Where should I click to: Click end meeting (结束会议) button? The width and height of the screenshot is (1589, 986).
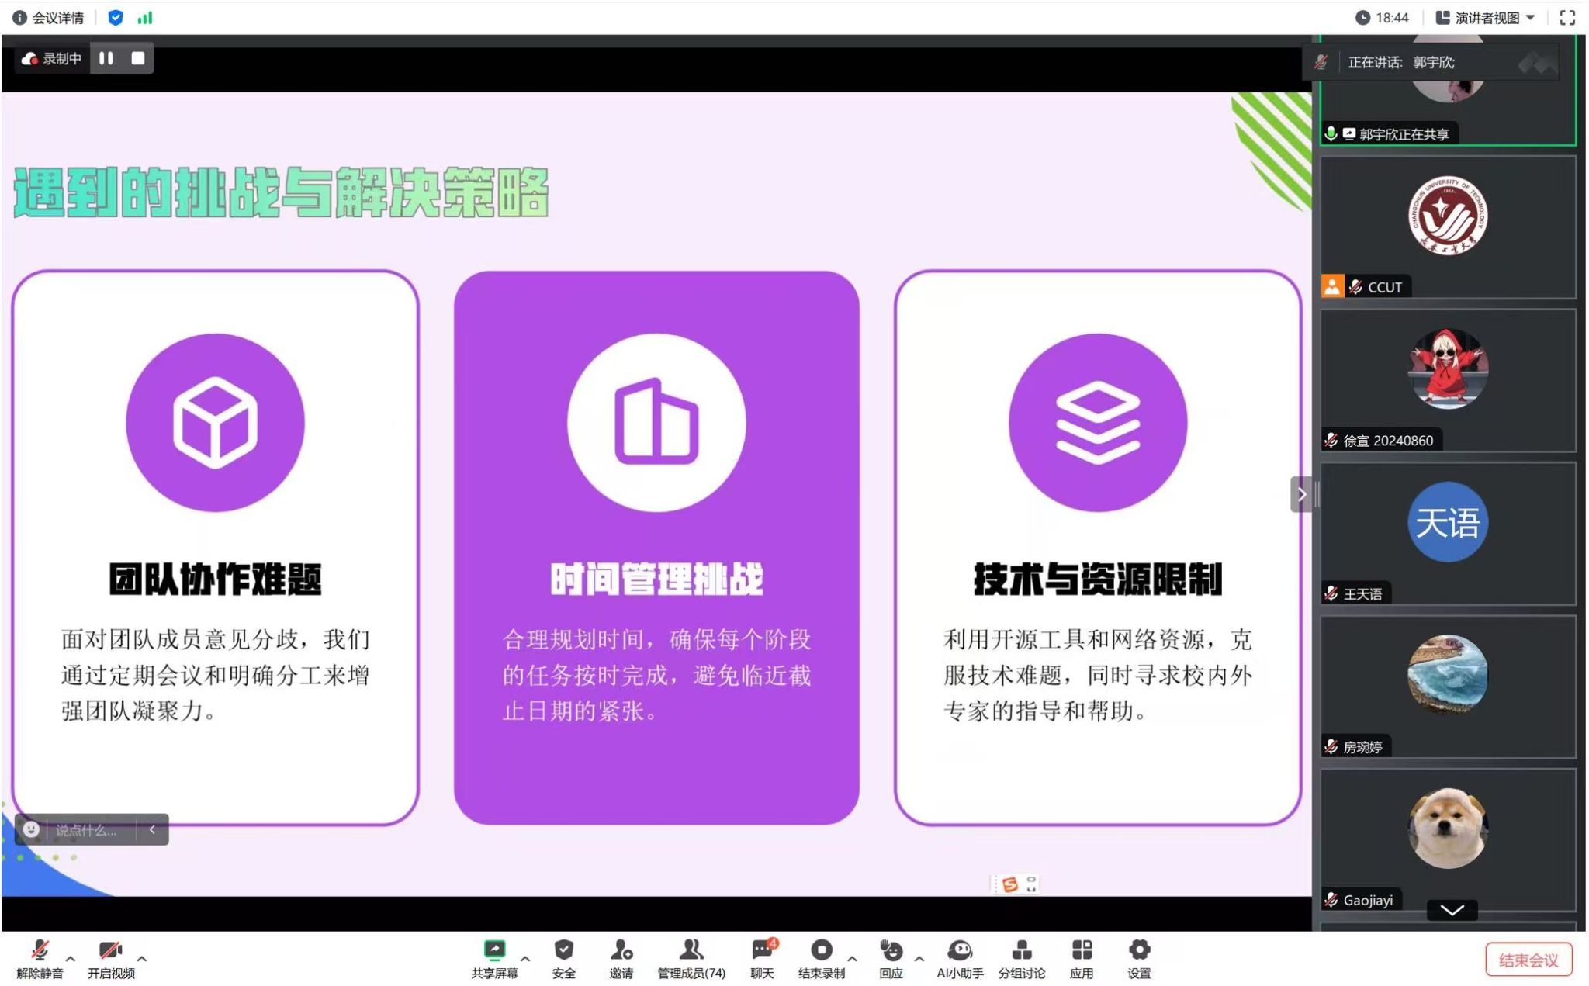click(1528, 960)
